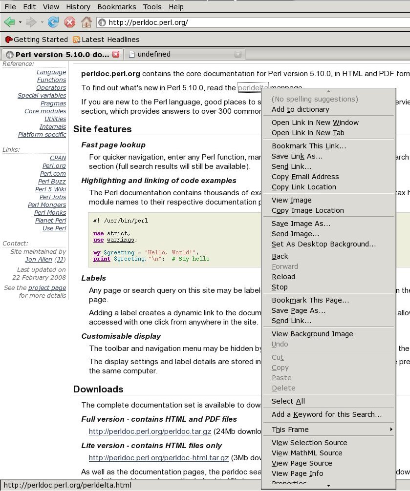Click the red Stop loading icon
Image resolution: width=410 pixels, height=491 pixels.
(69, 22)
